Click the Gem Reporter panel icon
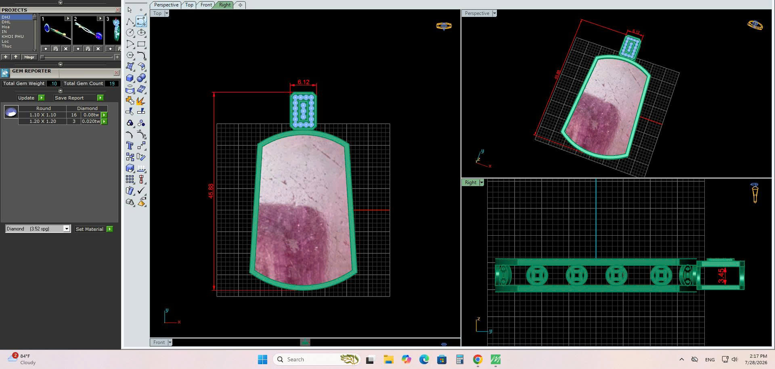This screenshot has width=775, height=369. click(x=5, y=73)
